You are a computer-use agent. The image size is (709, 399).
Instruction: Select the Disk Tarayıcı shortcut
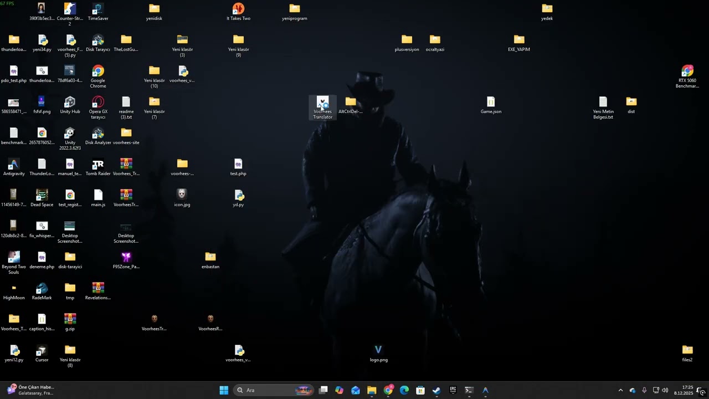[98, 43]
